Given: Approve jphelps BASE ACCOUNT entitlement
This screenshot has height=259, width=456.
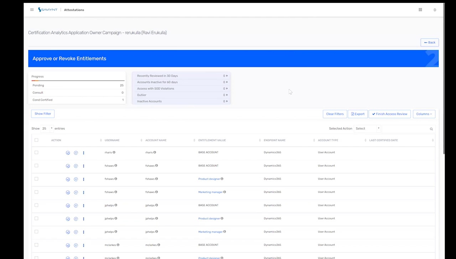Looking at the screenshot, I should tap(68, 205).
